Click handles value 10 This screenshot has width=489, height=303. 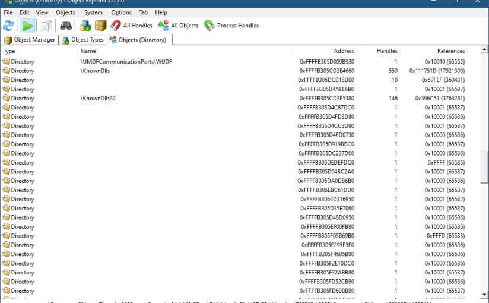click(395, 80)
